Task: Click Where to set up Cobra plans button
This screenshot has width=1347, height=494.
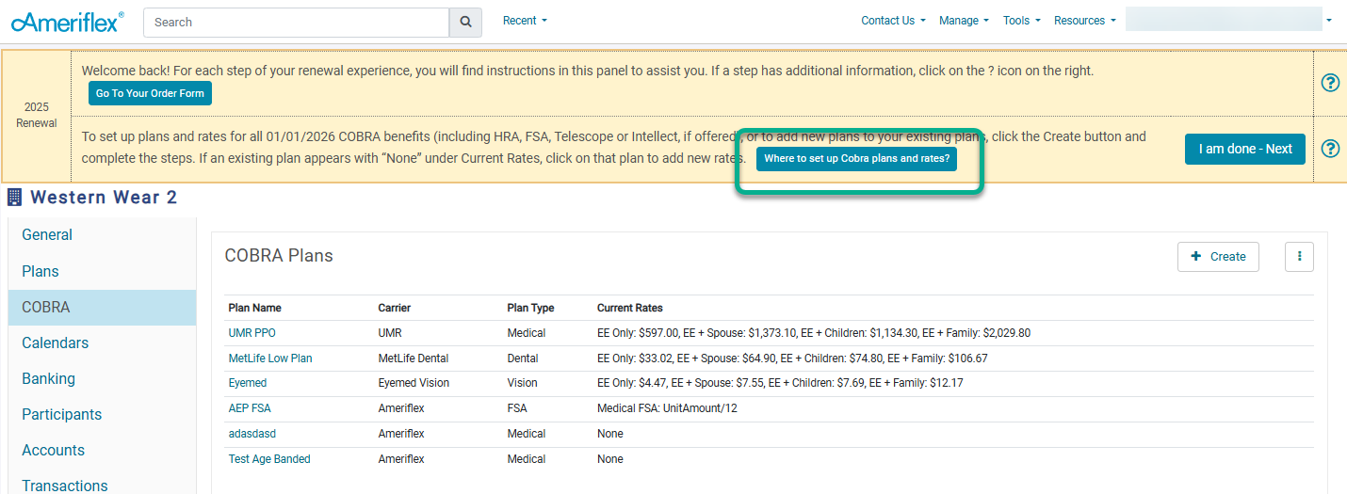Action: click(x=856, y=159)
